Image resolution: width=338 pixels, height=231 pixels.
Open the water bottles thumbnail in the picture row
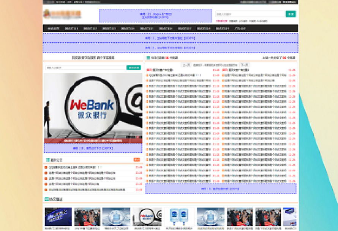pos(178,217)
